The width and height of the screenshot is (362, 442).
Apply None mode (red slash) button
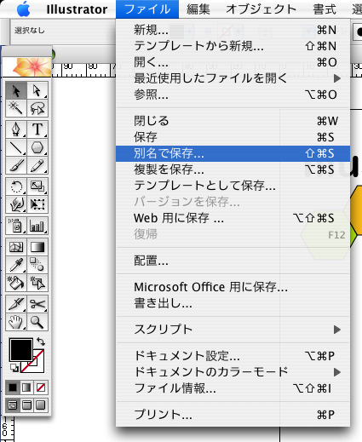click(x=41, y=387)
